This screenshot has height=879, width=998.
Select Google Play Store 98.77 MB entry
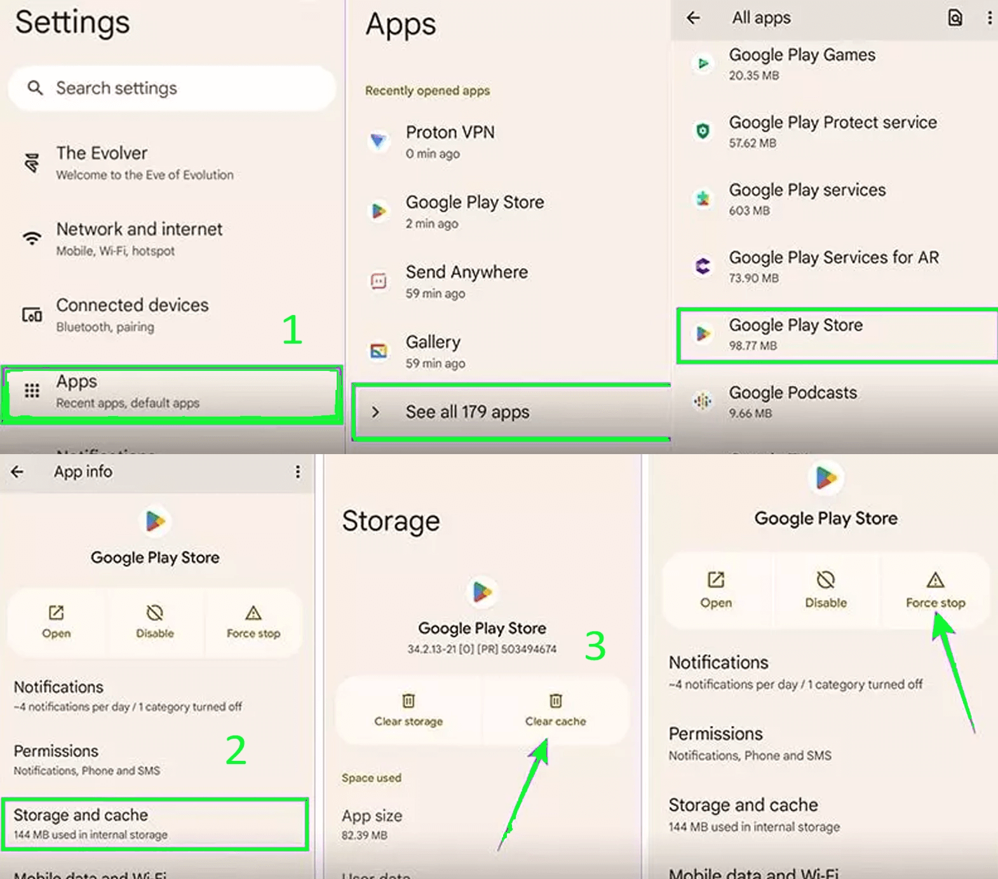837,335
